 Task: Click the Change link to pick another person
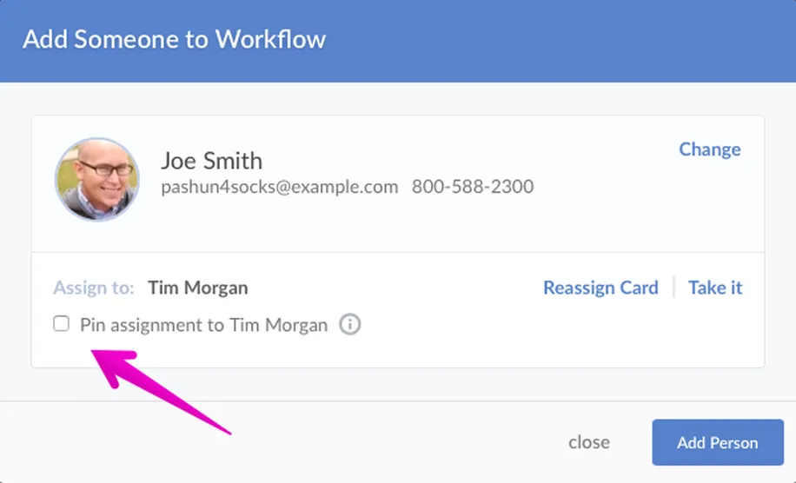point(709,149)
